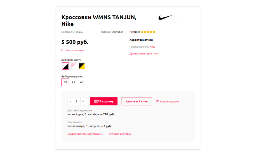This screenshot has width=256, height=156.
Task: Click the basket icon in В корзину
Action: click(96, 101)
